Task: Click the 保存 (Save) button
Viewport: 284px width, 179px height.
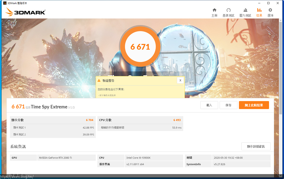Action: point(229,105)
